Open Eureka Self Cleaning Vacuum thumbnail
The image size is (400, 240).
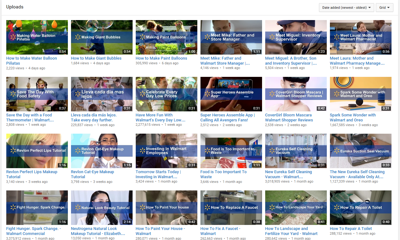(x=296, y=151)
